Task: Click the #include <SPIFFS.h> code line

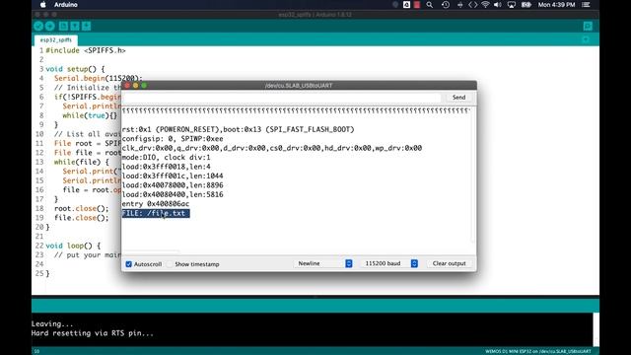Action: pos(86,50)
